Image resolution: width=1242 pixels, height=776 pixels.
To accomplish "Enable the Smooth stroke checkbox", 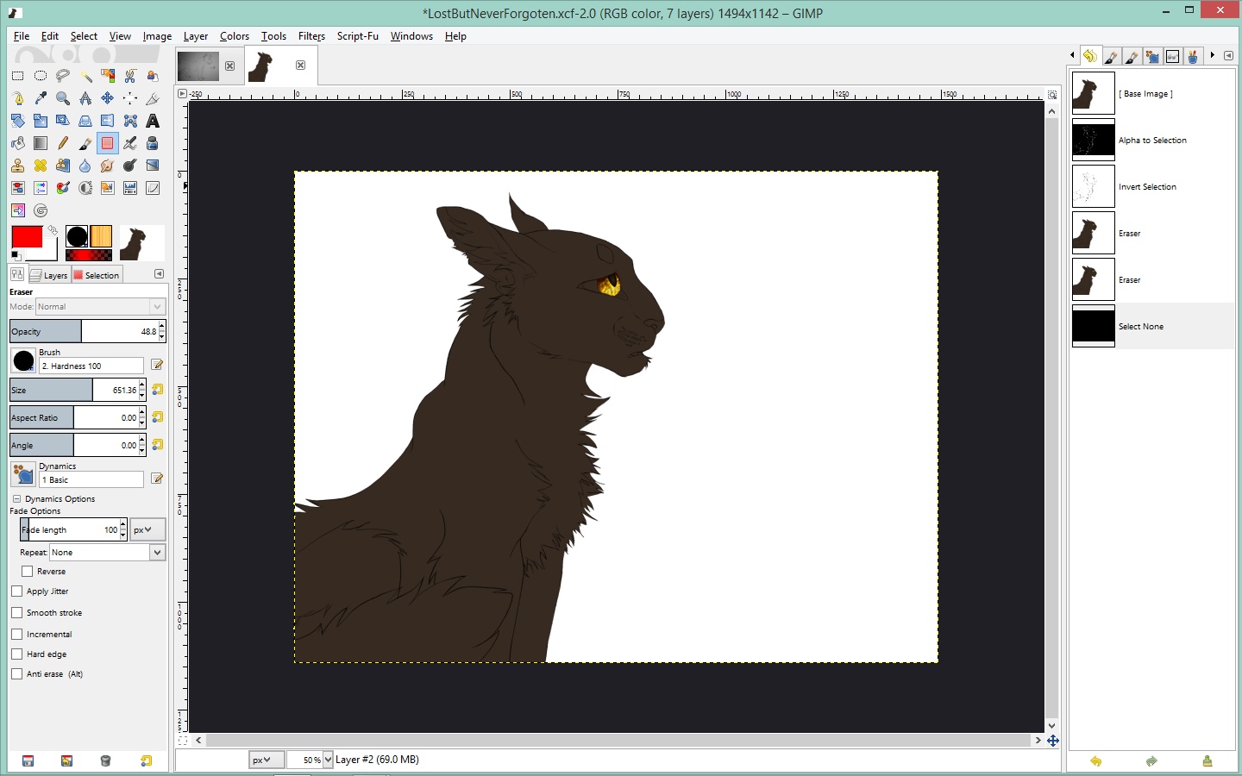I will pyautogui.click(x=17, y=612).
